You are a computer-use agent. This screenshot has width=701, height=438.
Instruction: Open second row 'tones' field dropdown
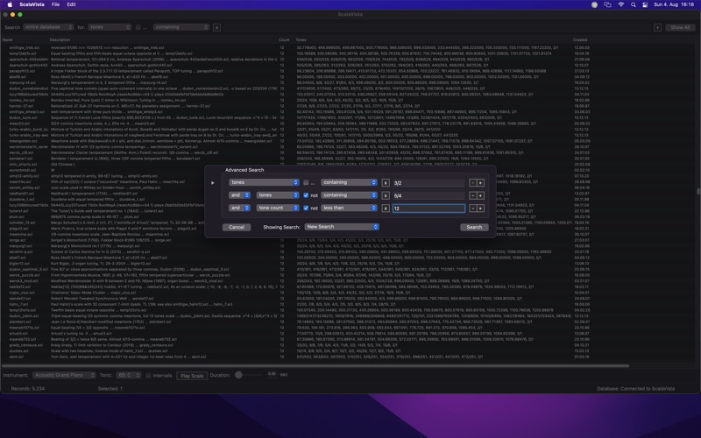click(x=278, y=195)
